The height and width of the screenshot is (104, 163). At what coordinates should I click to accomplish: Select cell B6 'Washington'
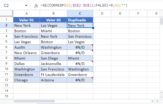pyautogui.click(x=54, y=47)
